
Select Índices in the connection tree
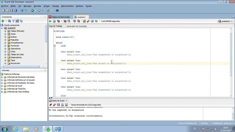pos(14,37)
